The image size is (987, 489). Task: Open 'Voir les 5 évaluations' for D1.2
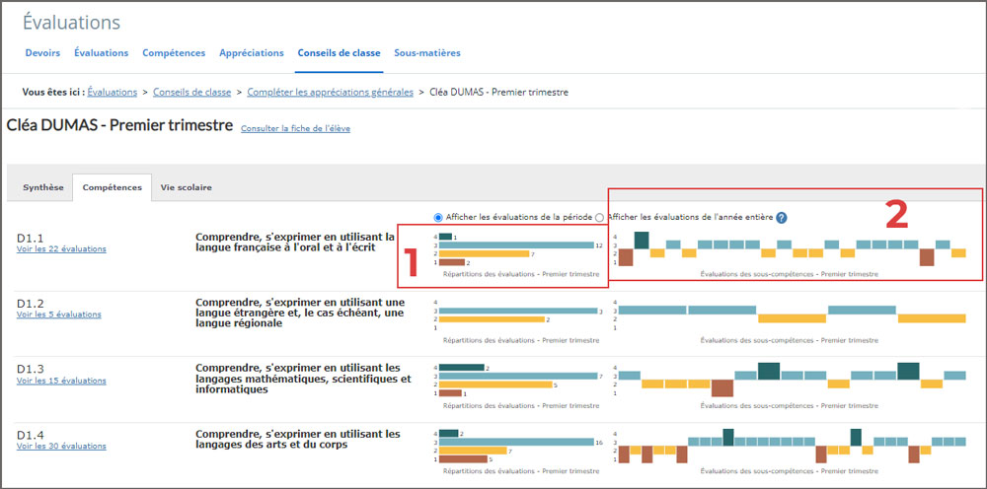58,314
